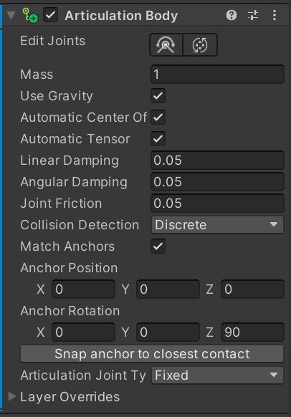291x417 pixels.
Task: Open the component help reference icon
Action: (x=232, y=15)
